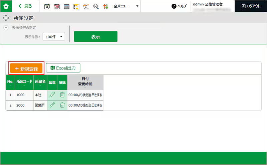The height and width of the screenshot is (165, 267).
Task: Open the 2025 yearly calendar icon
Action: click(66, 6)
